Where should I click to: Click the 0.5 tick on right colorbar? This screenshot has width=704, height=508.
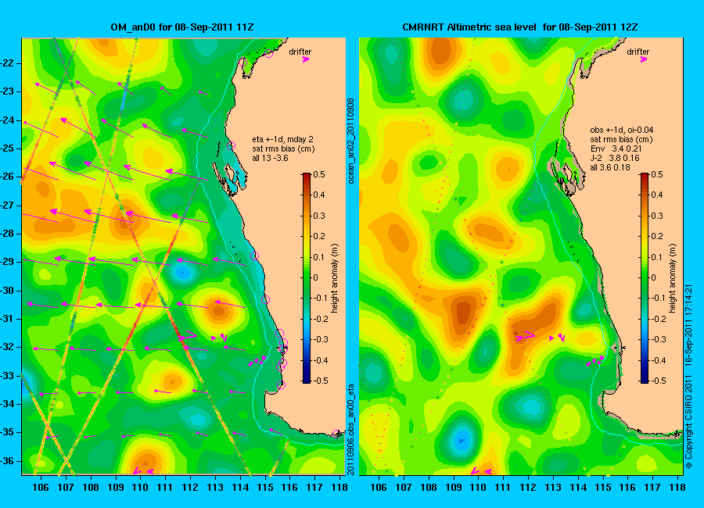[657, 174]
